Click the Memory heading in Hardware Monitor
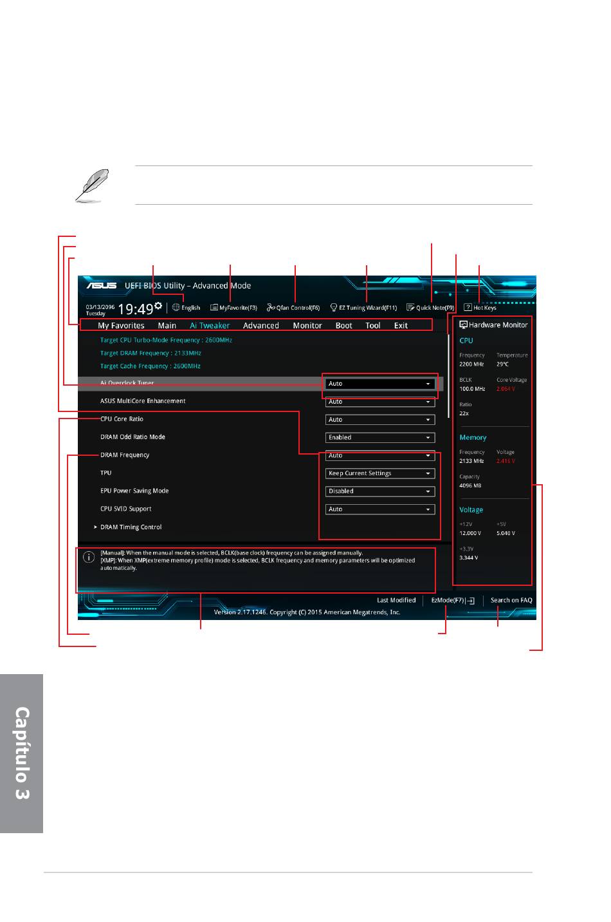 coord(473,438)
